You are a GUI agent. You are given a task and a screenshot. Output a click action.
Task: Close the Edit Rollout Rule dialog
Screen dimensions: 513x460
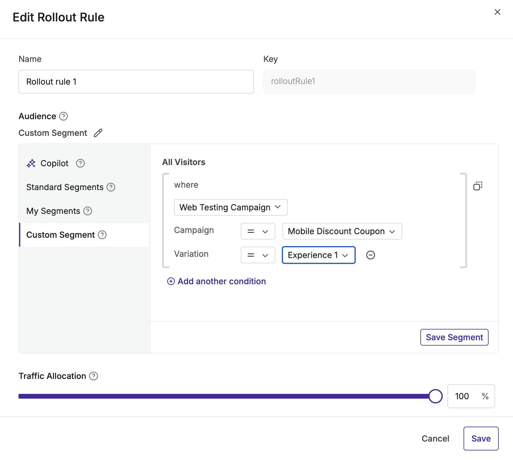pos(497,12)
